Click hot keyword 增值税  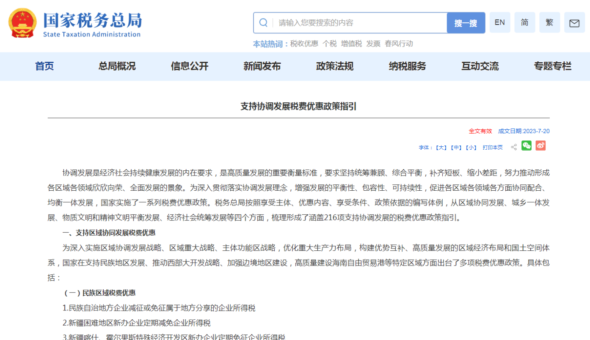352,44
